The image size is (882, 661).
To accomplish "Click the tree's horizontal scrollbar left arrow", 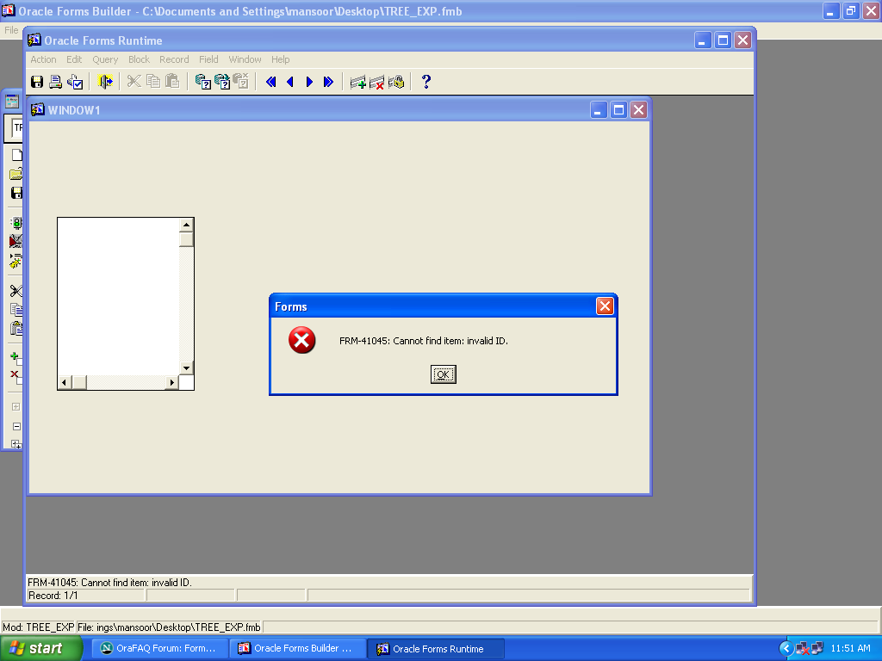I will 64,383.
